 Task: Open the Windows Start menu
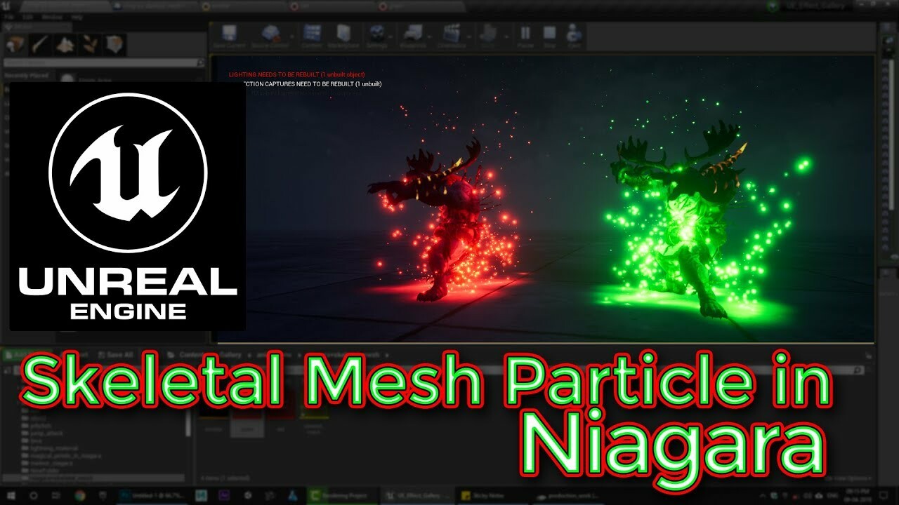tap(12, 496)
